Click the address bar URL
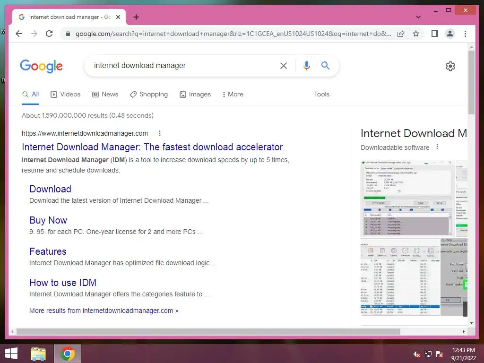Image resolution: width=484 pixels, height=363 pixels. pyautogui.click(x=233, y=34)
